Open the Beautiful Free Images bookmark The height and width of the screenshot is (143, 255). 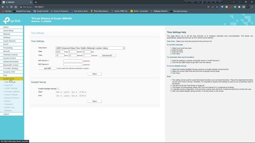[22, 11]
